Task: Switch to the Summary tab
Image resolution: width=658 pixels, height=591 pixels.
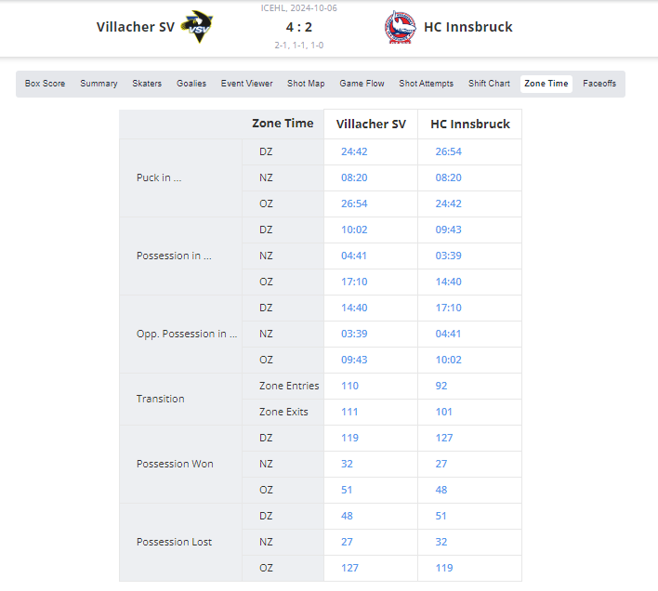Action: click(x=99, y=84)
